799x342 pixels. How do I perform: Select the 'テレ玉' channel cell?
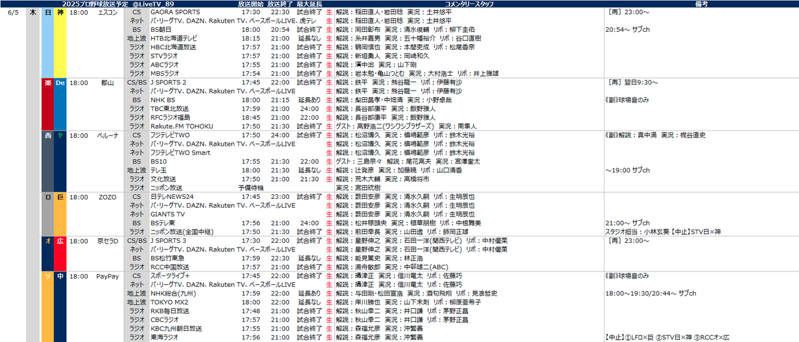click(x=158, y=170)
